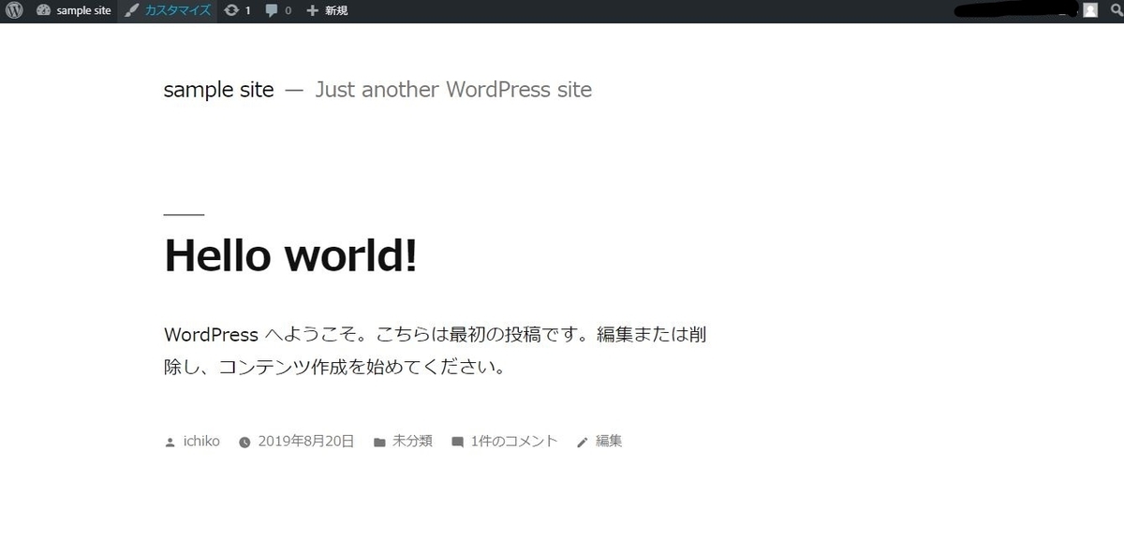Click the clock date icon
The width and height of the screenshot is (1124, 537).
coord(244,443)
